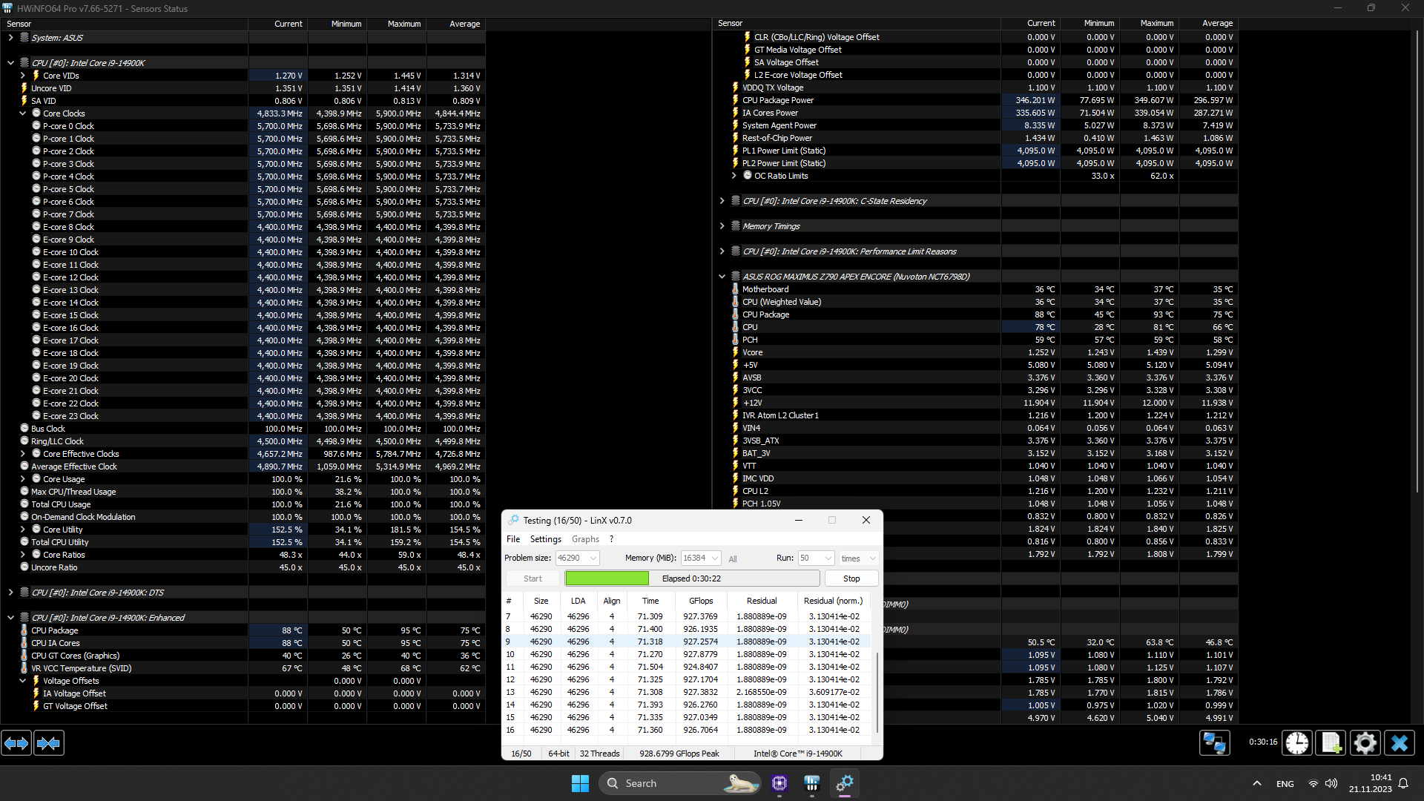The image size is (1424, 801).
Task: Open Windows Start menu
Action: [x=580, y=783]
